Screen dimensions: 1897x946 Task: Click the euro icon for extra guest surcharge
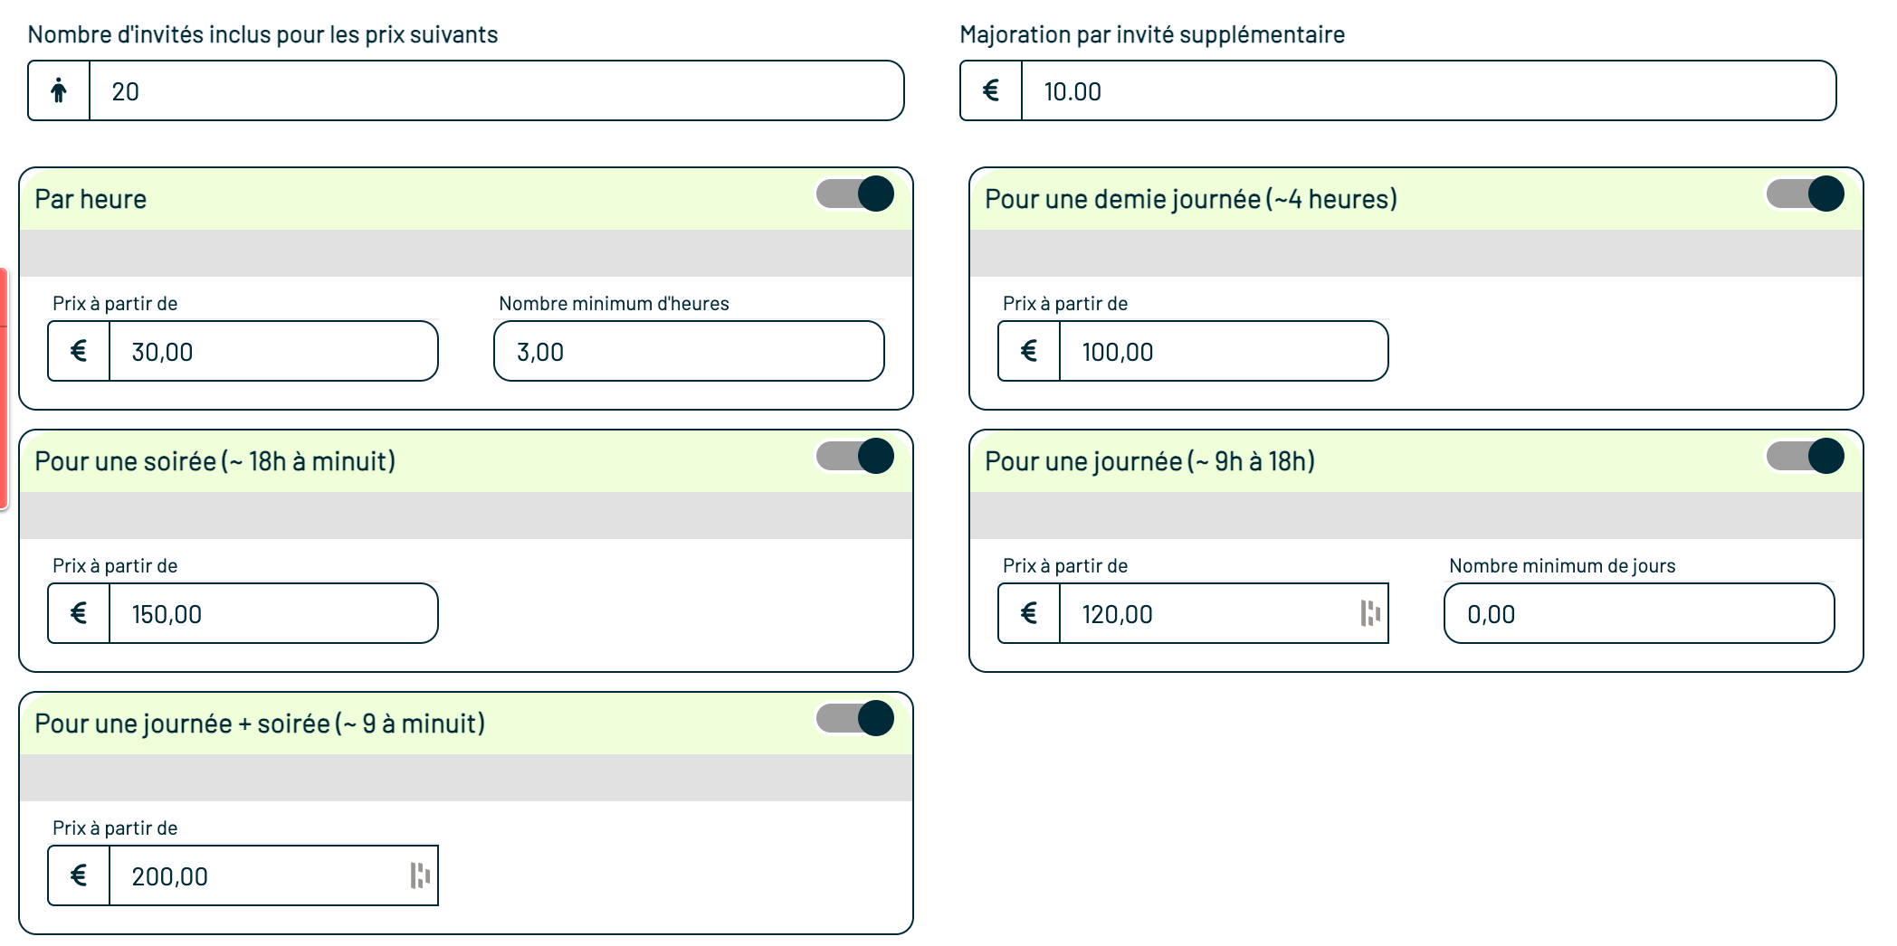coord(991,90)
